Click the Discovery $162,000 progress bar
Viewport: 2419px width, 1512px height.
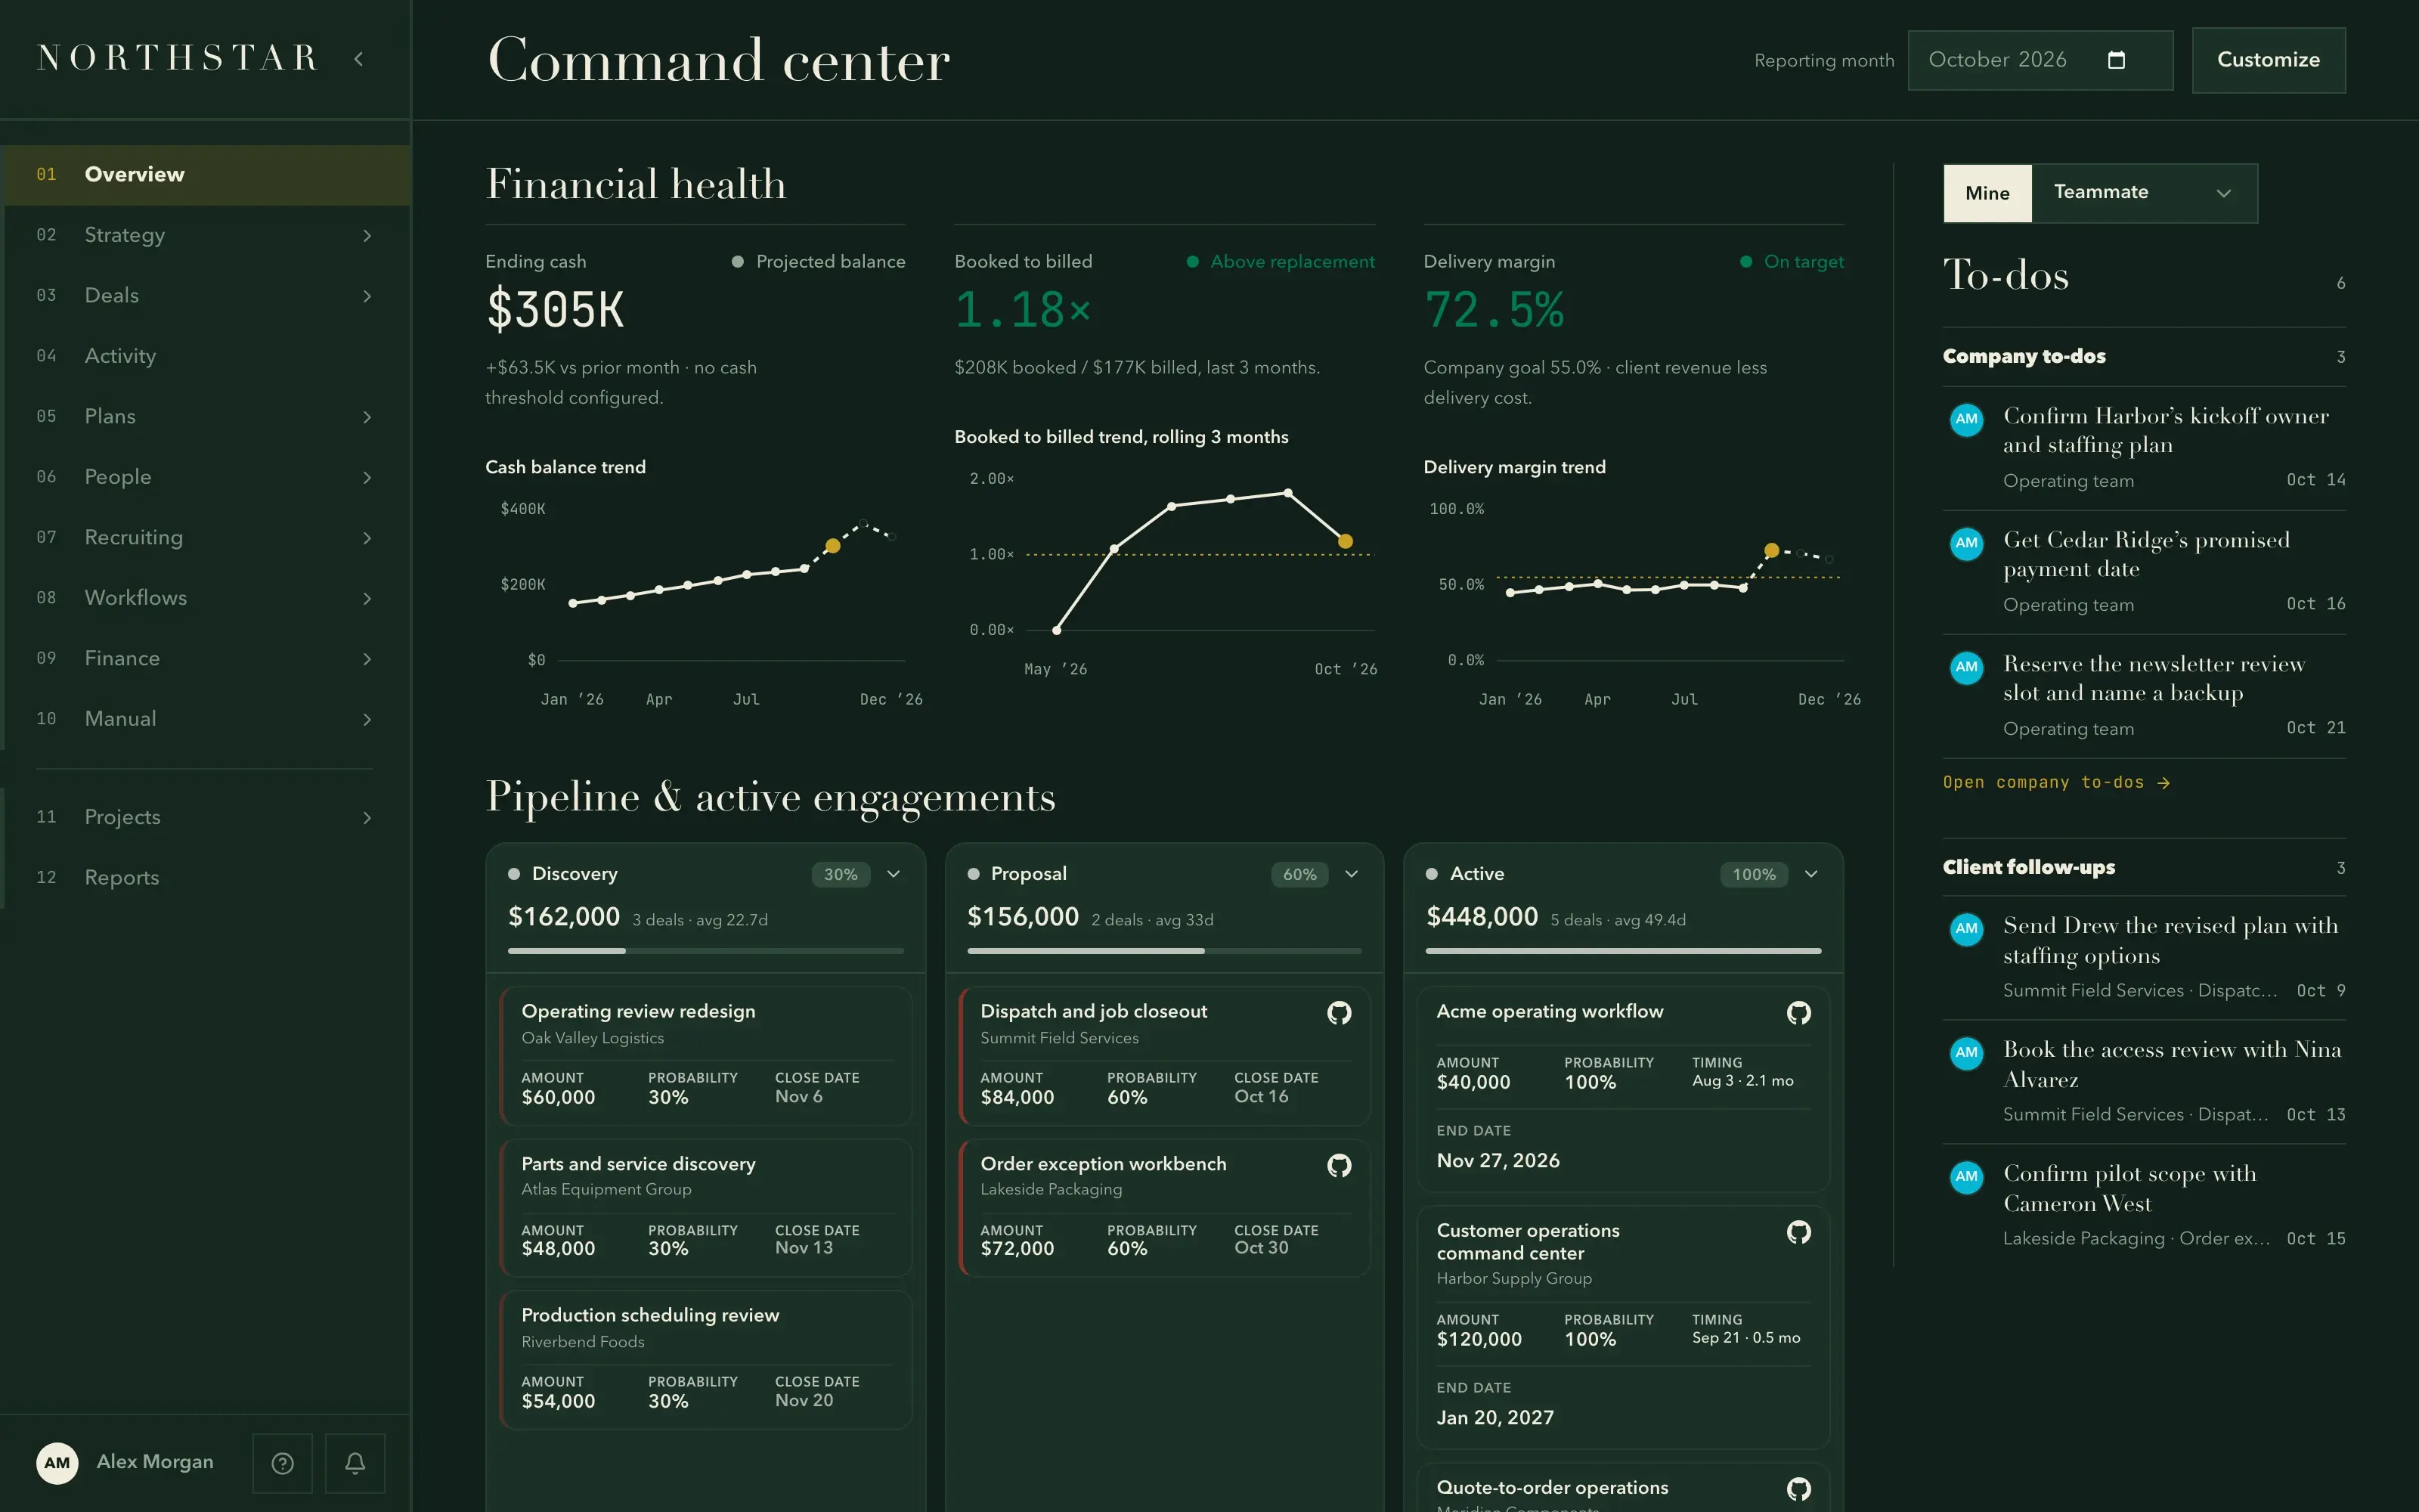pos(706,951)
